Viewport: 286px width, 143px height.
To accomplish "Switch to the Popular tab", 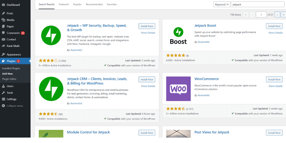I will [x=77, y=5].
